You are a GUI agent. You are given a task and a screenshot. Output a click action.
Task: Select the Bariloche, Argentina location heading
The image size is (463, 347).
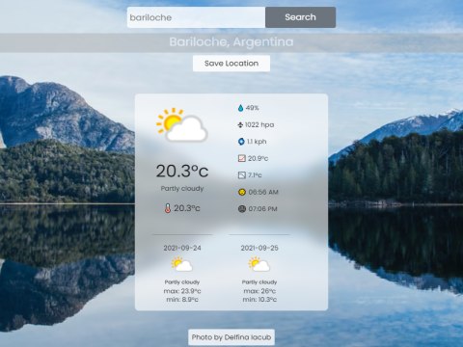click(231, 42)
